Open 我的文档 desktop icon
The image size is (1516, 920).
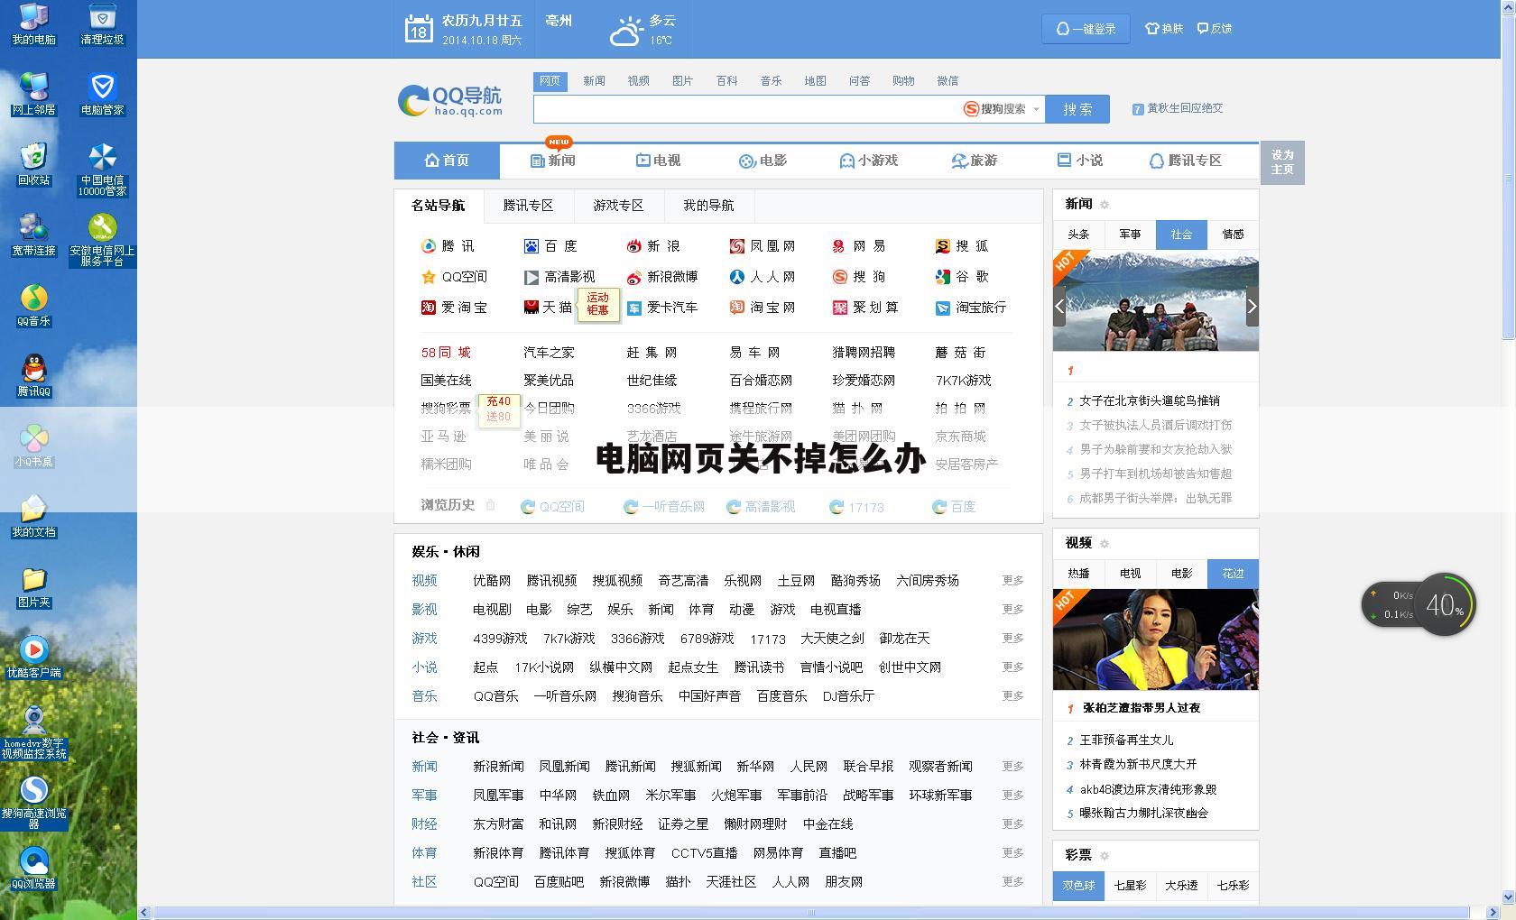(33, 516)
